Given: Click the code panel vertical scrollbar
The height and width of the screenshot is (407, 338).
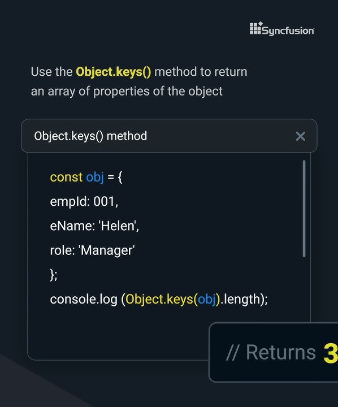Looking at the screenshot, I should [x=304, y=209].
